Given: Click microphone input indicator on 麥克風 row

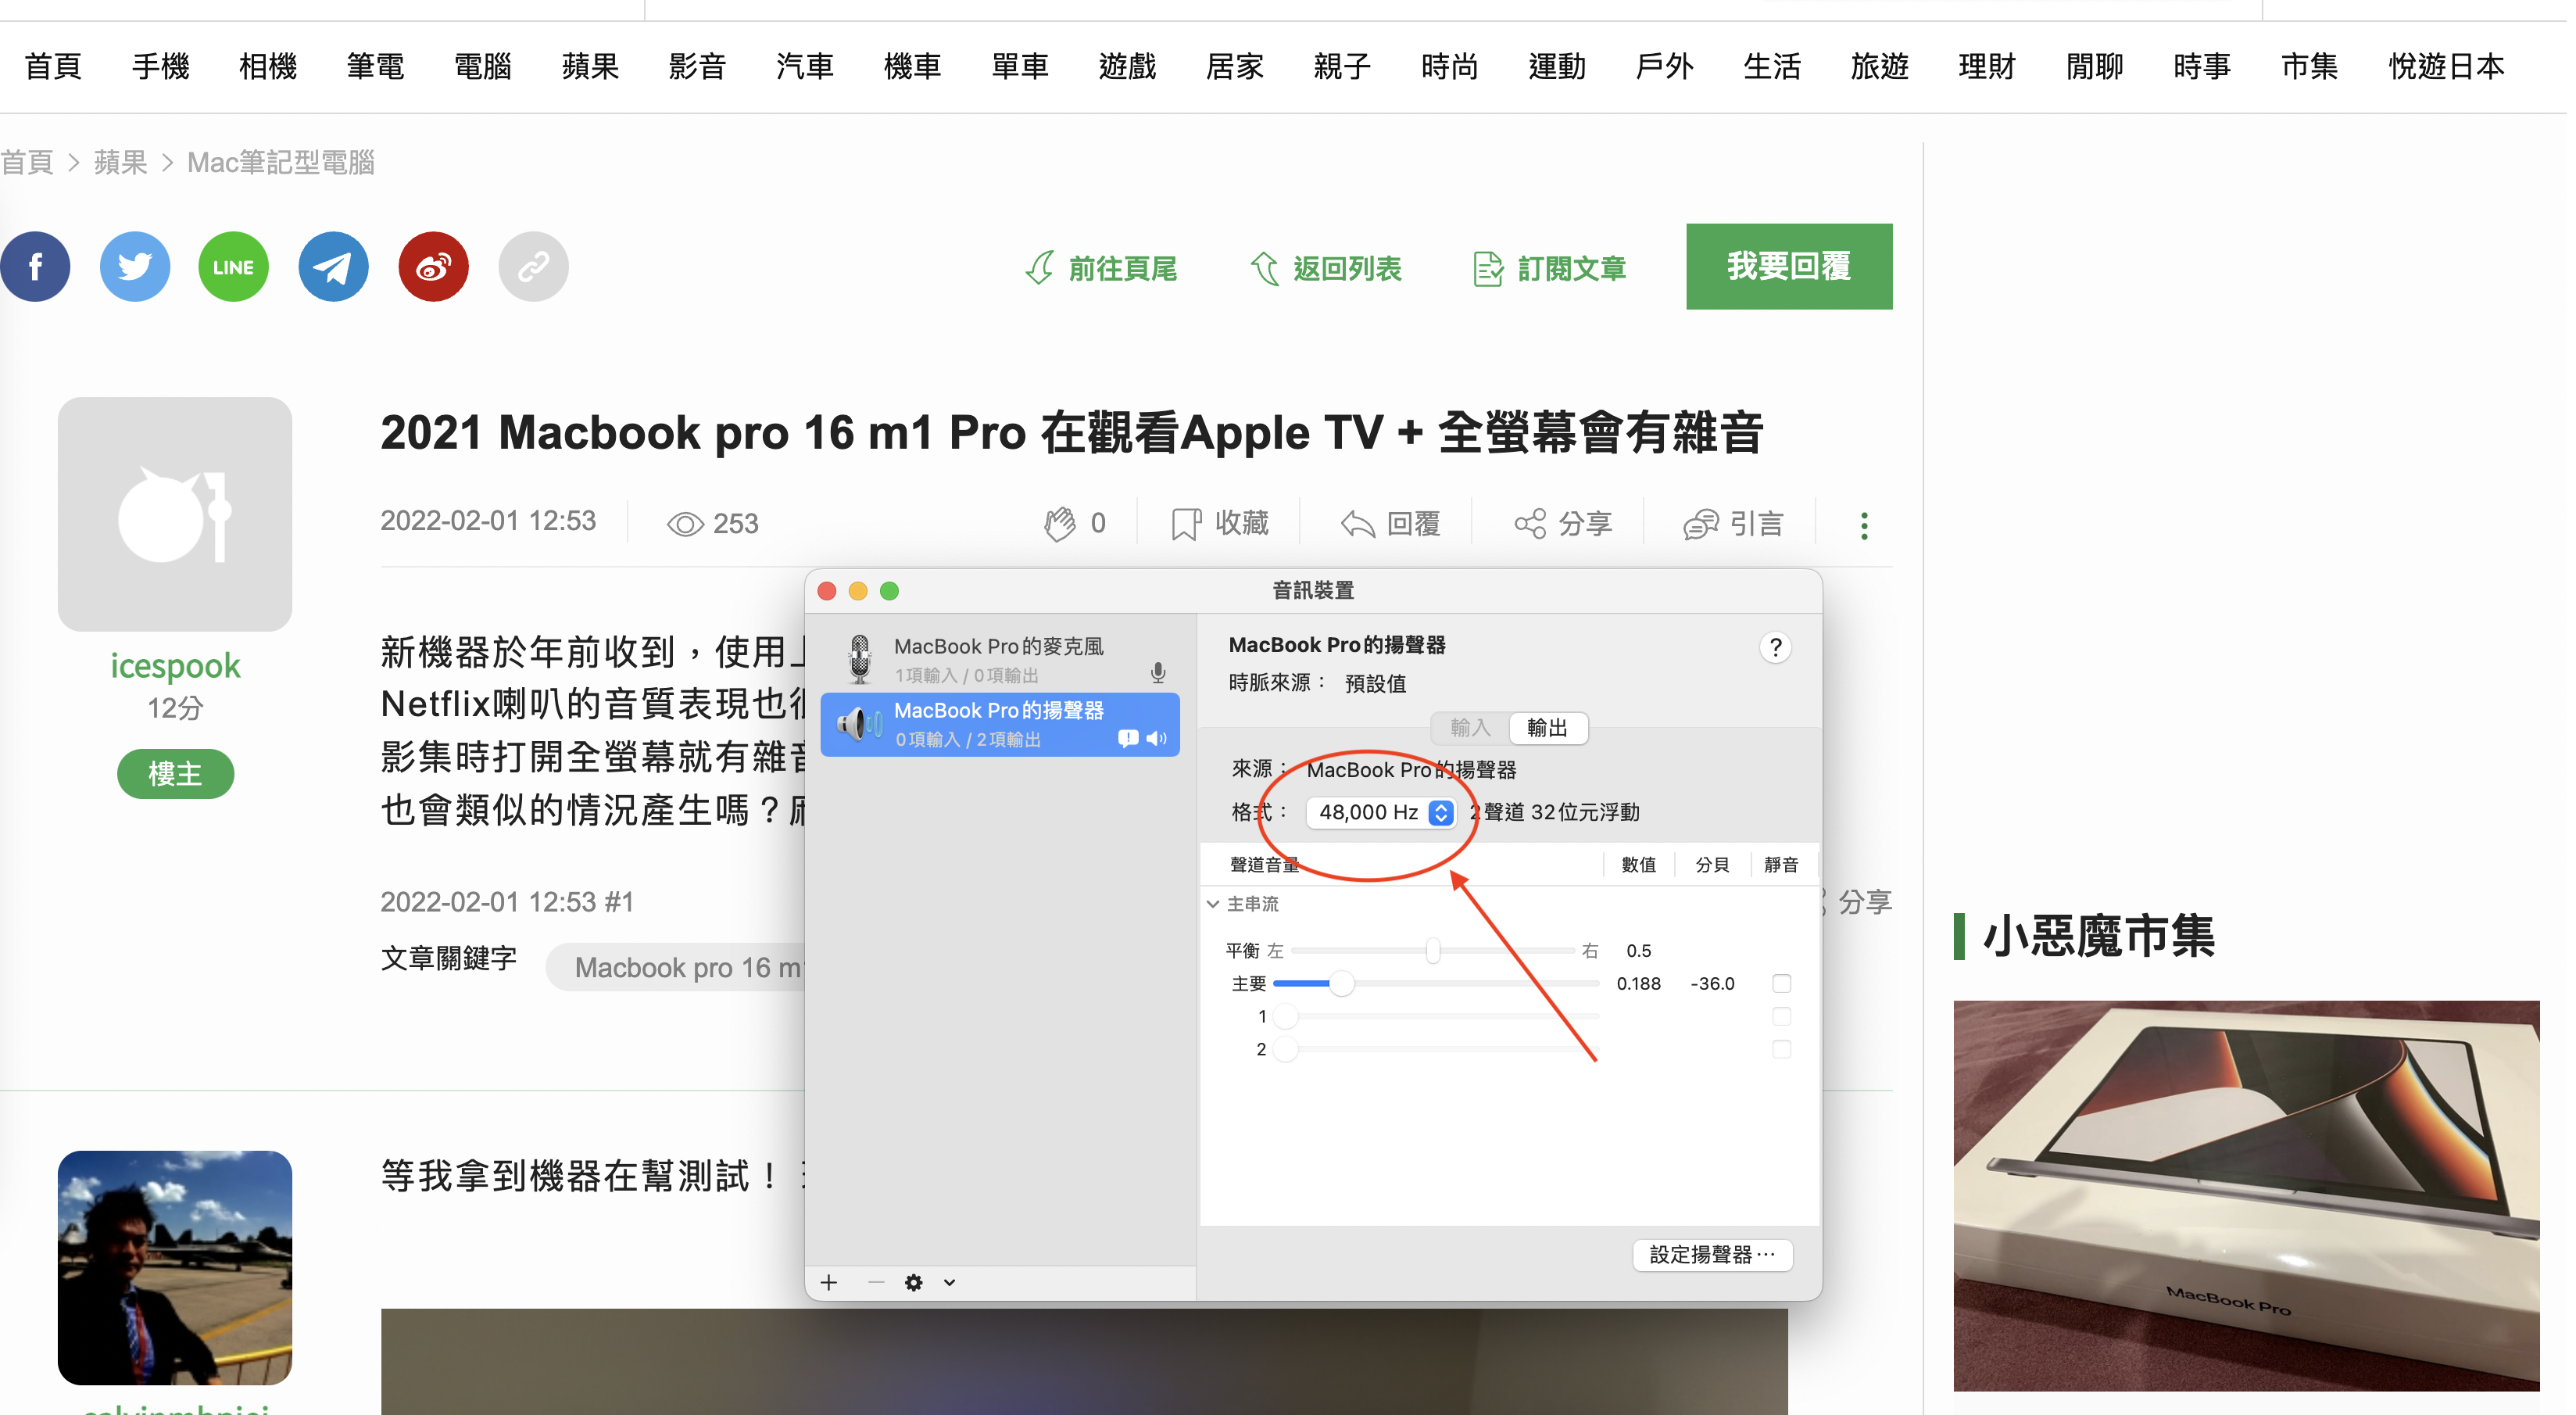Looking at the screenshot, I should 1158,673.
